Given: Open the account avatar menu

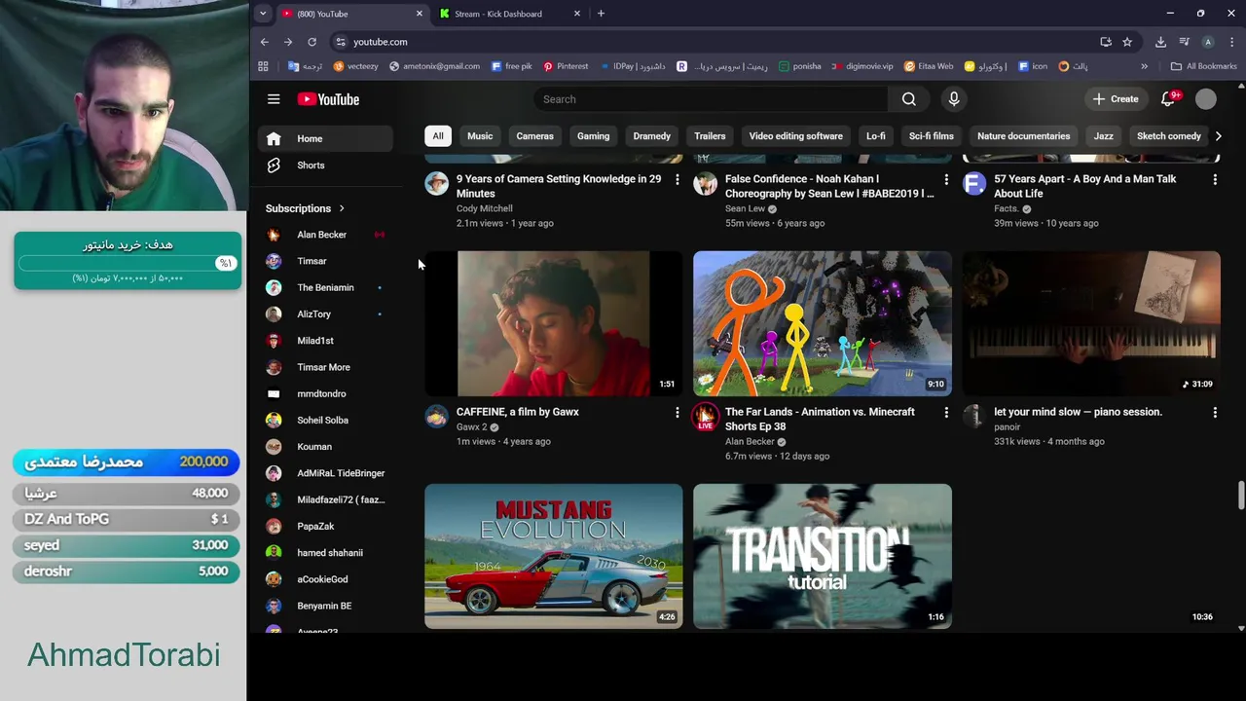Looking at the screenshot, I should point(1206,99).
